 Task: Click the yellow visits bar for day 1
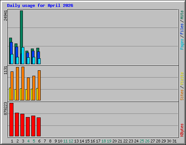[x=10, y=94]
